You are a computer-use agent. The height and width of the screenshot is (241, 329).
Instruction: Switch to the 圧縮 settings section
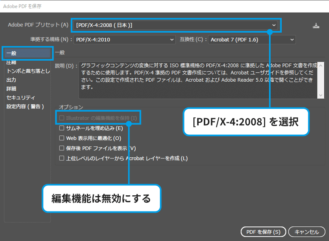(x=12, y=62)
